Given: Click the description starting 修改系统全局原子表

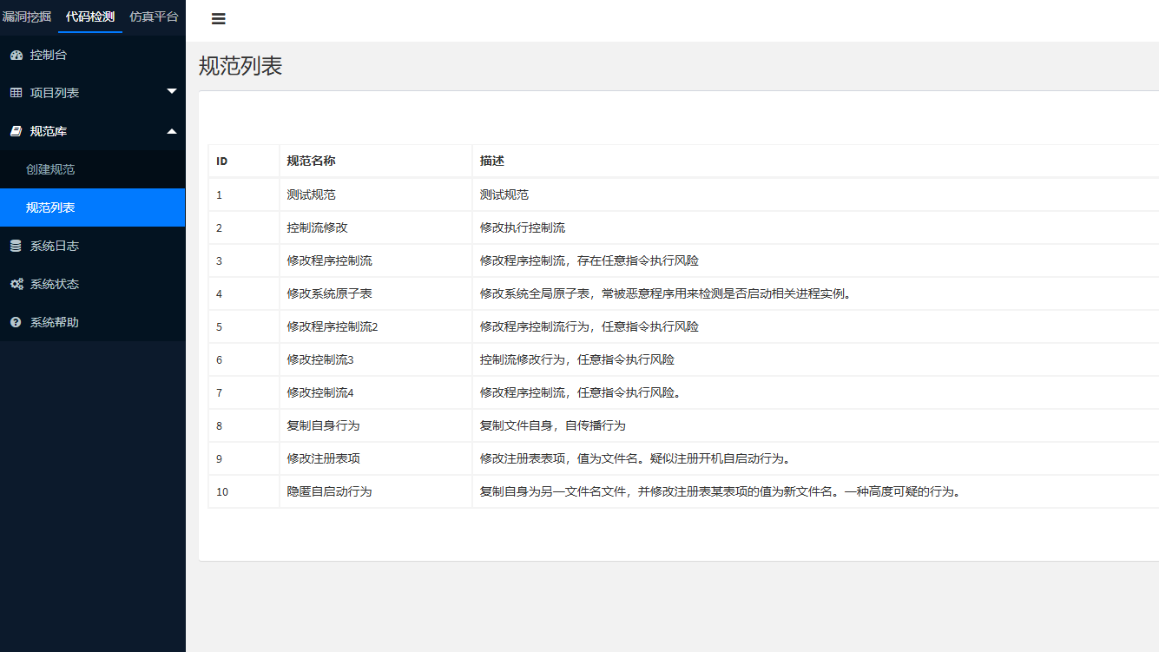Looking at the screenshot, I should 668,293.
